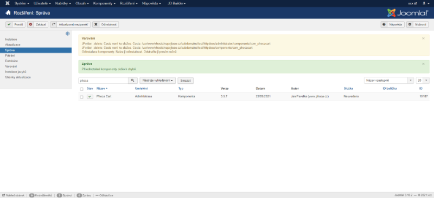Open the Název vzestupně sort dropdown
The width and height of the screenshot is (434, 198).
click(x=388, y=81)
